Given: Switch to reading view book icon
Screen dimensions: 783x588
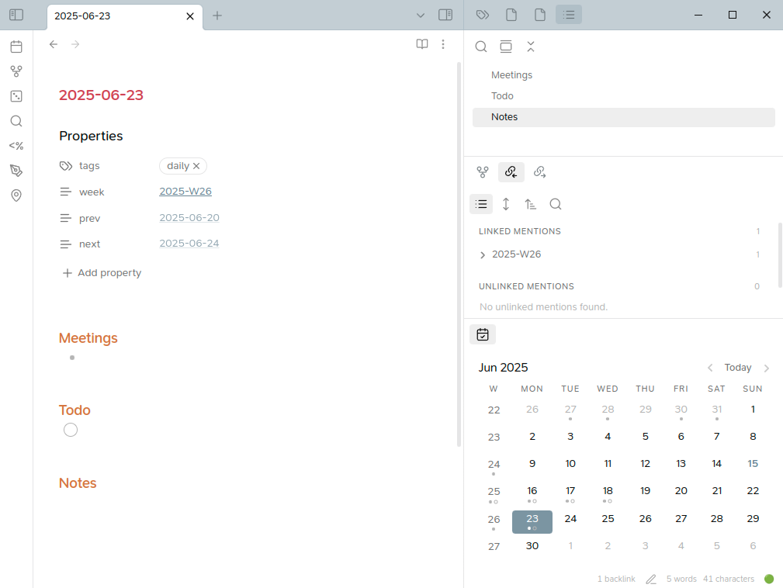Looking at the screenshot, I should 422,44.
